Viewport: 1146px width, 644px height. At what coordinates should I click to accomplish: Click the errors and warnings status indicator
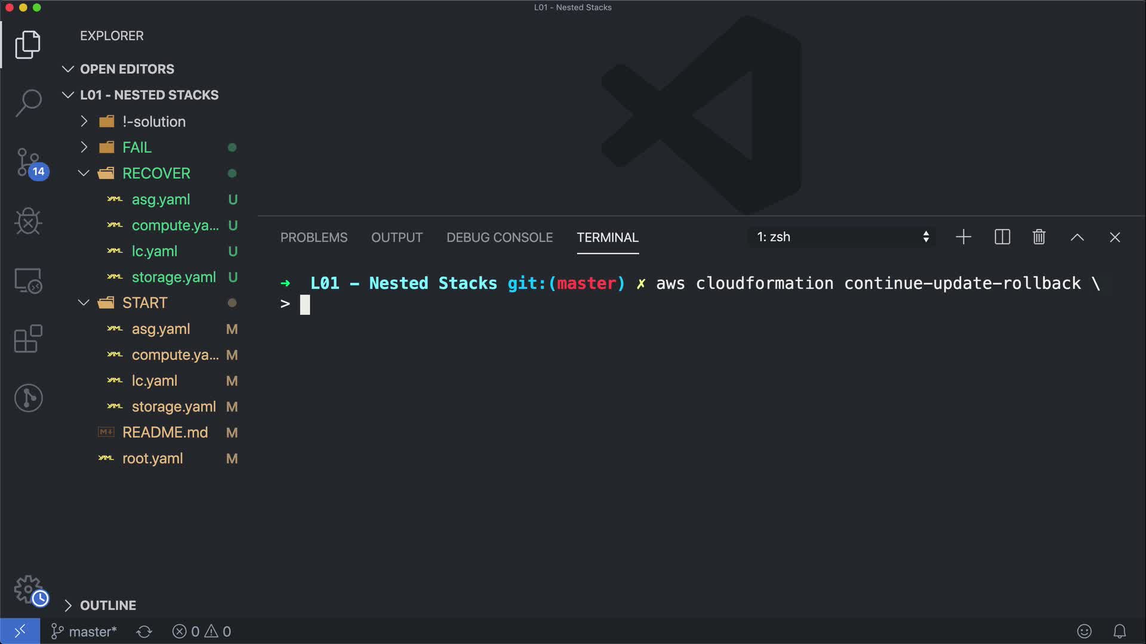(202, 631)
